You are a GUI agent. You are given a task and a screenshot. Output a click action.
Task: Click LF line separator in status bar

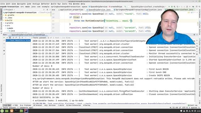tap(180, 108)
